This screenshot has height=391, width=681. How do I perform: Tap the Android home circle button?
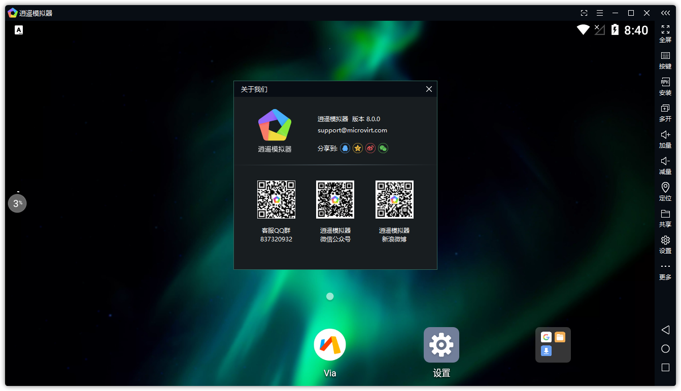pyautogui.click(x=665, y=349)
